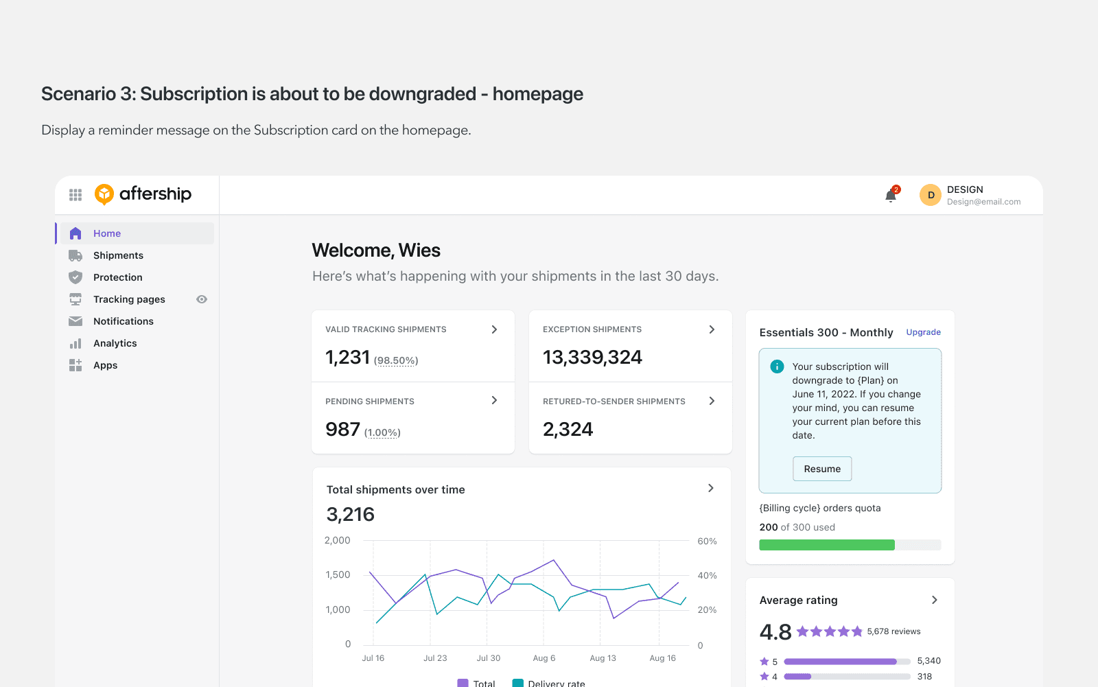This screenshot has width=1098, height=687.
Task: Click the Total shipments over time title
Action: pos(396,489)
